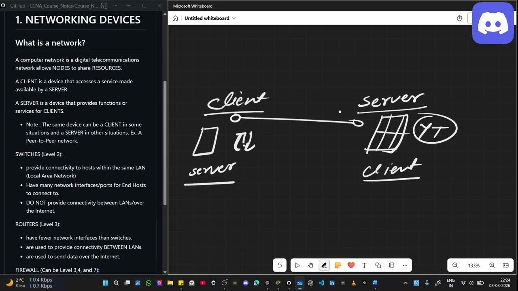Image resolution: width=518 pixels, height=291 pixels.
Task: Open WhatsApp from taskbar
Action: (x=149, y=283)
